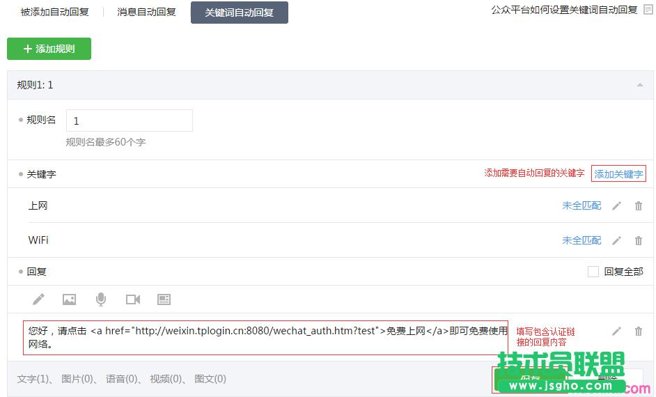The width and height of the screenshot is (656, 397).
Task: Delete the reply message via trash icon
Action: click(639, 332)
